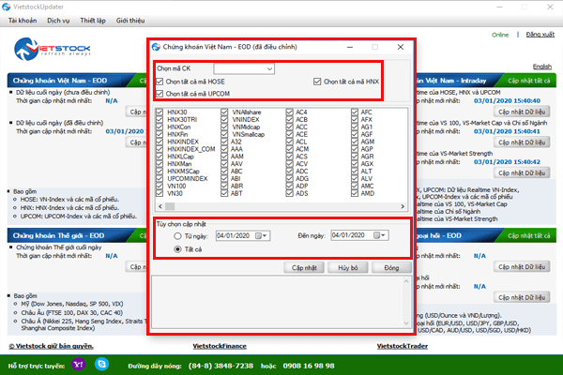Click the Cập nhật button in dialog
This screenshot has height=375, width=563.
(304, 268)
